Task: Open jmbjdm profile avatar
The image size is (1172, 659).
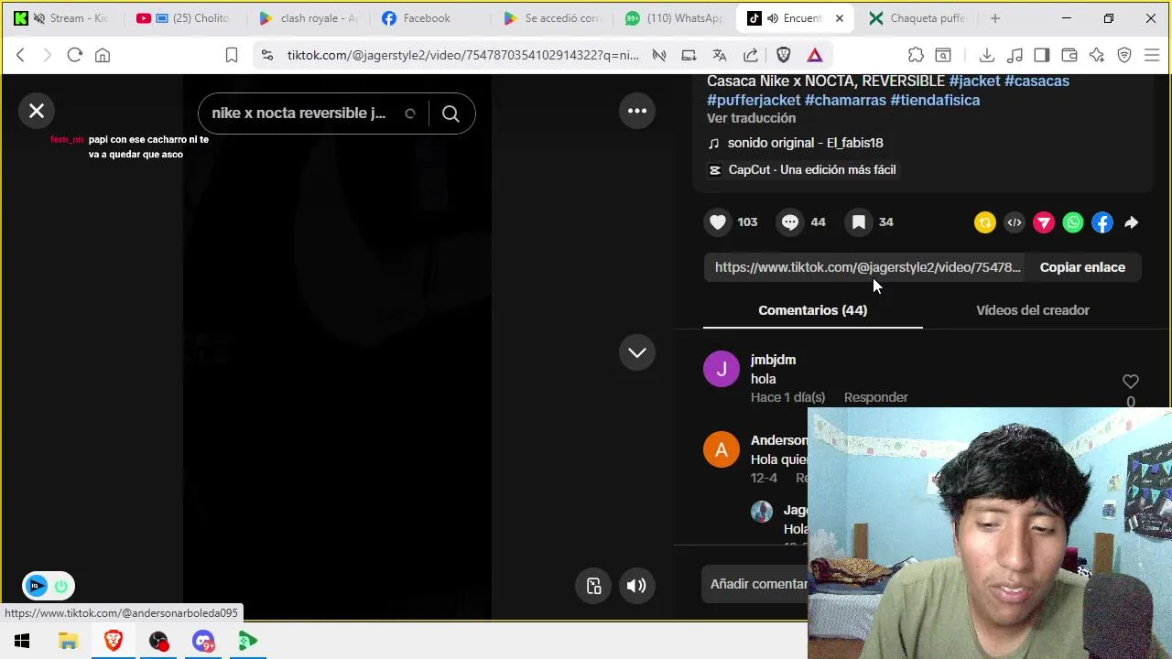Action: pyautogui.click(x=722, y=369)
